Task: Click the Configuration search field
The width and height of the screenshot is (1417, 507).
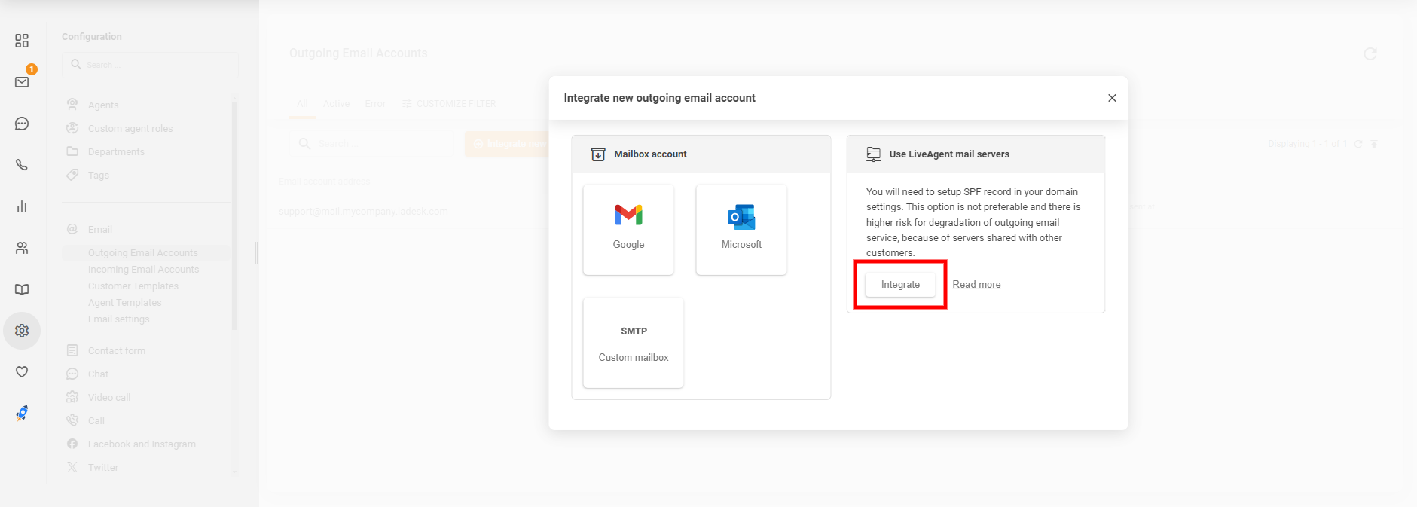Action: pos(151,65)
